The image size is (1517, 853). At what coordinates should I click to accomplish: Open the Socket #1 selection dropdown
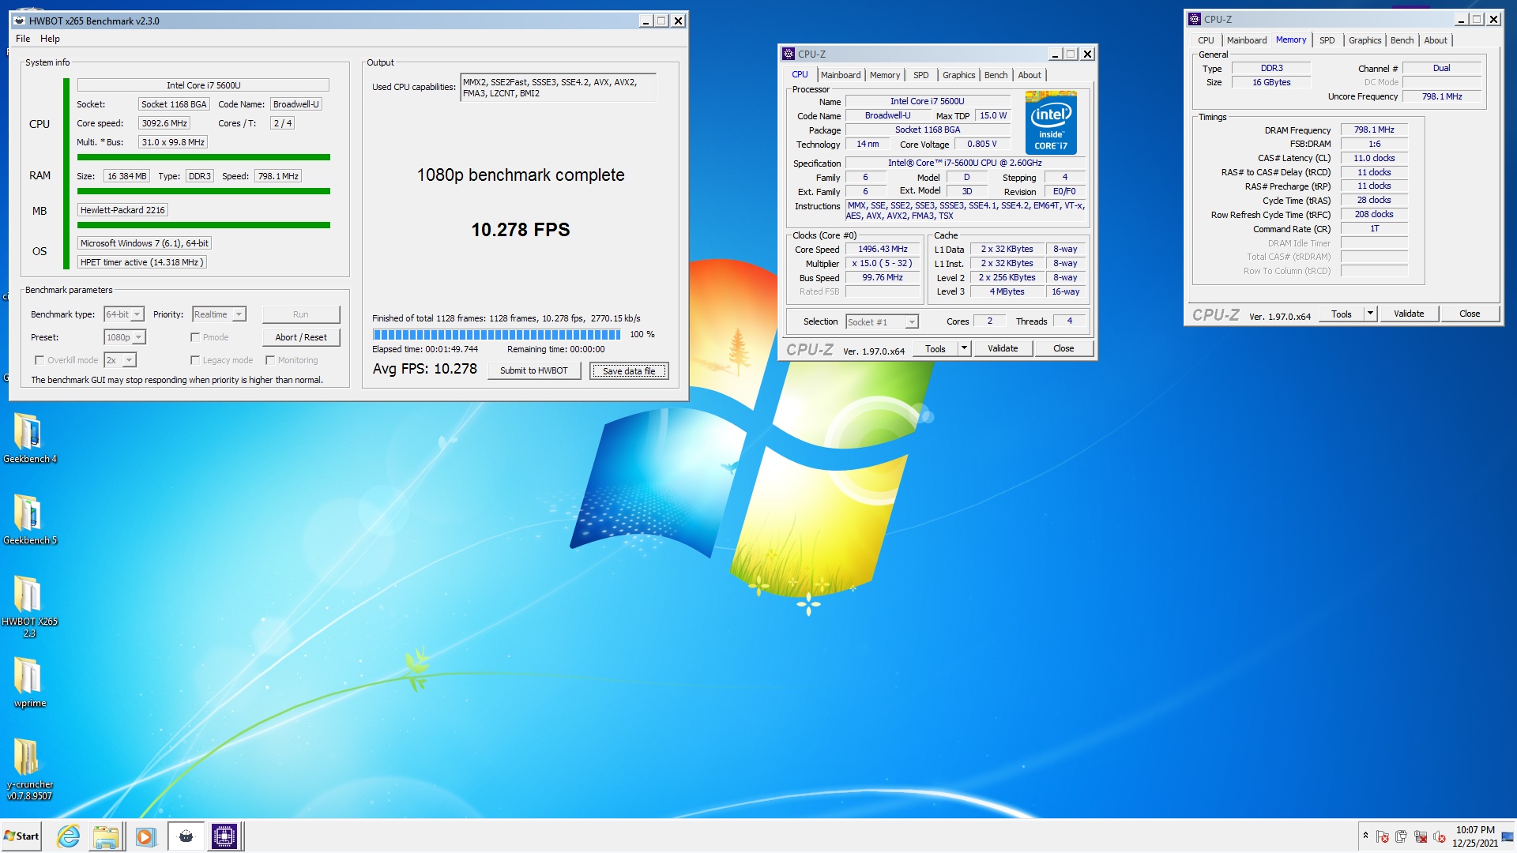click(882, 322)
